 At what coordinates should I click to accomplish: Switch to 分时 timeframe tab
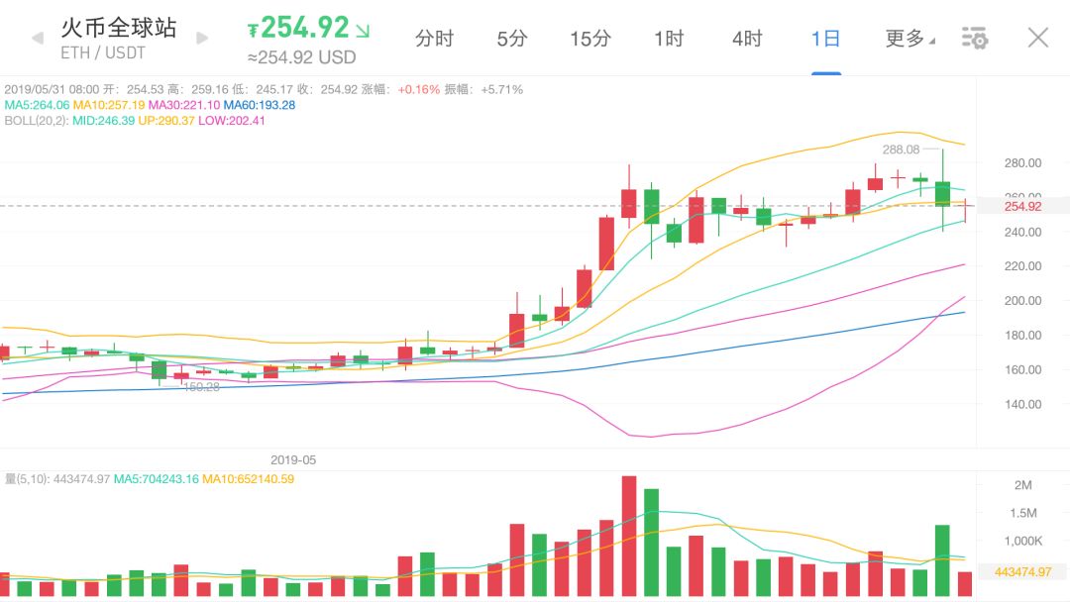[434, 39]
